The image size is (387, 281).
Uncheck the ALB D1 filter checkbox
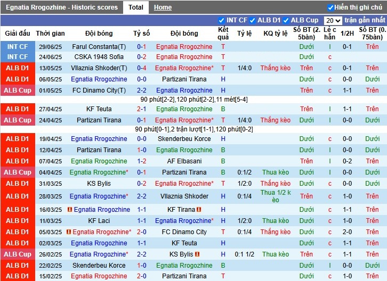click(x=252, y=20)
